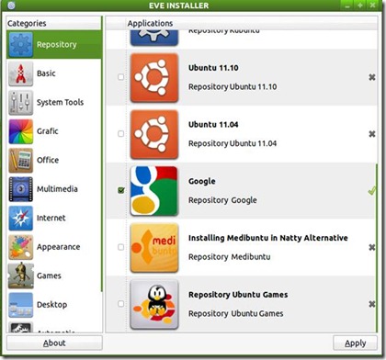
Task: Uncheck the Google repository checkbox
Action: [x=121, y=190]
